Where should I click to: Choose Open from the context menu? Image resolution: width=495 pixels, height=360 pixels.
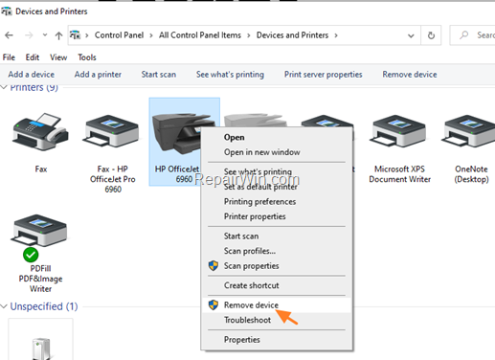coord(277,137)
